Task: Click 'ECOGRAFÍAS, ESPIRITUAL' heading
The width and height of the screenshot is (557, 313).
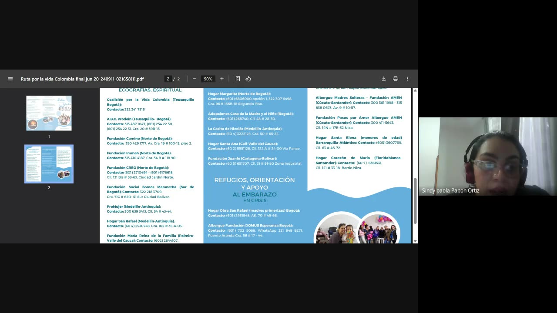Action: click(x=151, y=90)
